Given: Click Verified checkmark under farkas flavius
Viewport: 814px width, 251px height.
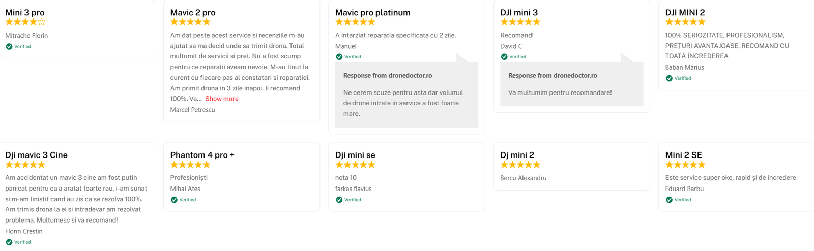Looking at the screenshot, I should (339, 200).
